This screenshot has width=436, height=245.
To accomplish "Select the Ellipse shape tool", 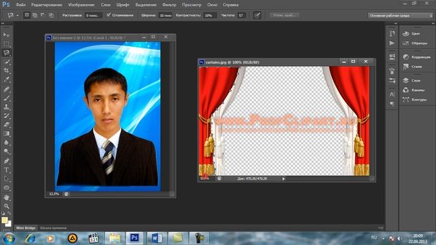I will pos(6,188).
